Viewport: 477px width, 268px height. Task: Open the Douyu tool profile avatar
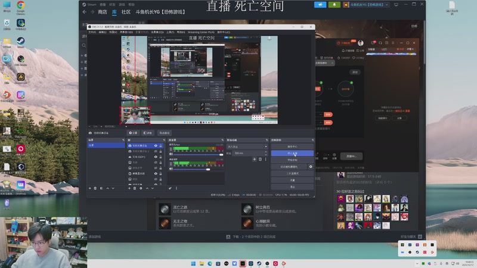click(x=361, y=43)
